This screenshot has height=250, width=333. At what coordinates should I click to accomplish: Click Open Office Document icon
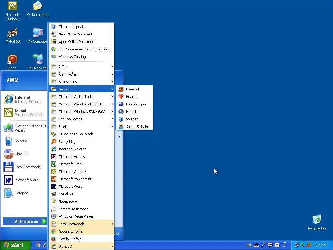click(54, 42)
